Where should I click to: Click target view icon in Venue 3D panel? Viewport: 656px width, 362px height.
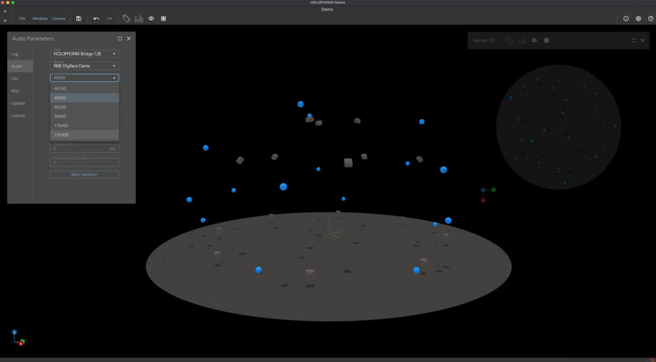click(546, 40)
